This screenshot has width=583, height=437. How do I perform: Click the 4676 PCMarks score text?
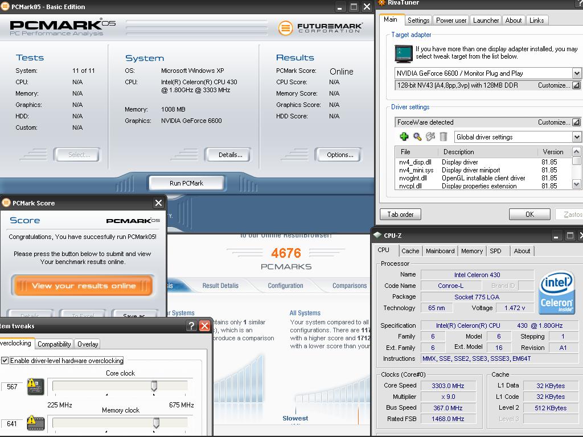tap(286, 253)
